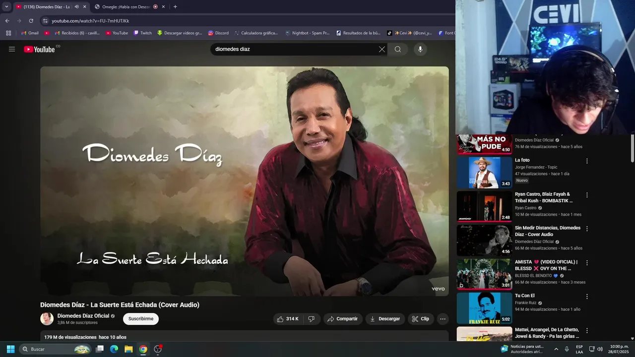Image resolution: width=635 pixels, height=357 pixels.
Task: Open the Calculadora gráfica bookmark
Action: click(x=256, y=33)
